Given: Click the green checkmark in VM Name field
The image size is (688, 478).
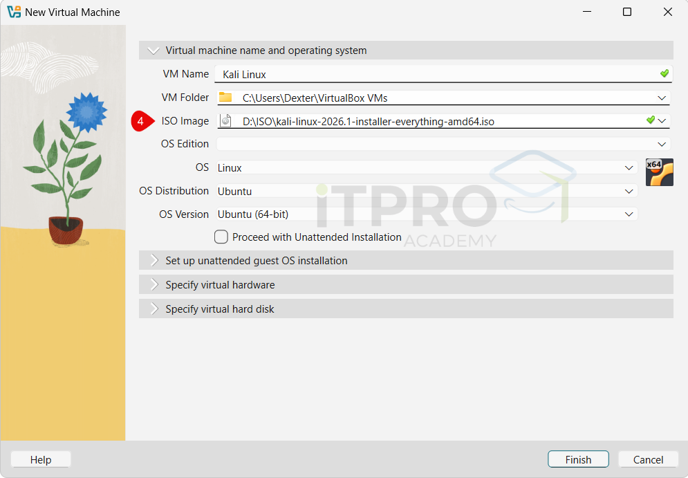Looking at the screenshot, I should pos(664,73).
